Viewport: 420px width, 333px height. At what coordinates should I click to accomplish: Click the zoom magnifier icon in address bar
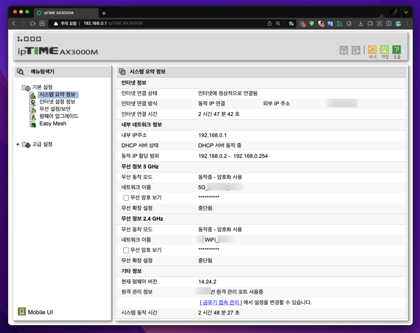point(278,23)
